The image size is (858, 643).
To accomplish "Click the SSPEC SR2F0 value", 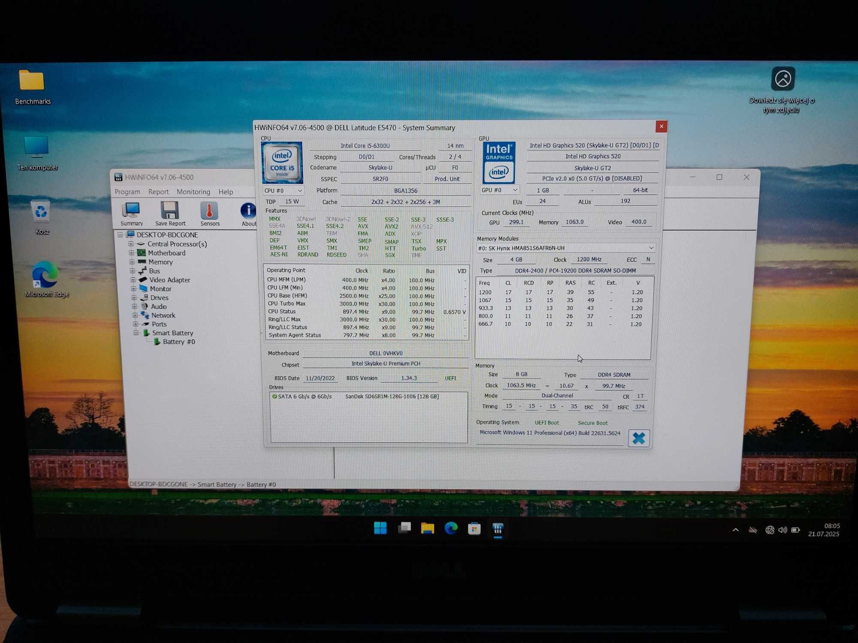I will pos(380,179).
